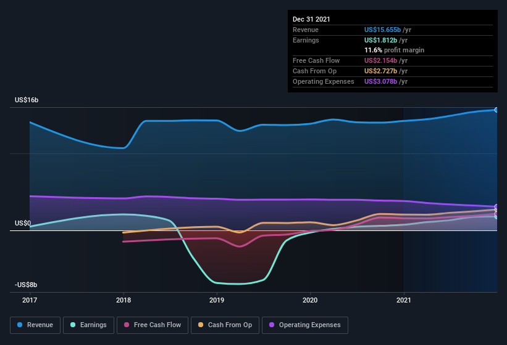The height and width of the screenshot is (345, 507).
Task: Click the Revenue row label in tooltip
Action: coord(306,30)
